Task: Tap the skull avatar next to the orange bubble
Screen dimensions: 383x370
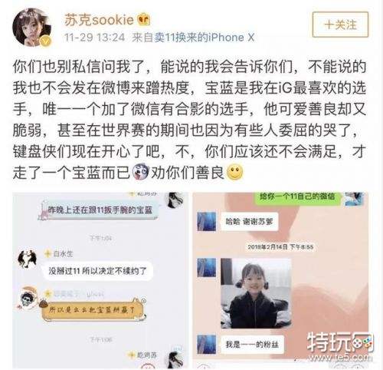Action: pos(28,298)
